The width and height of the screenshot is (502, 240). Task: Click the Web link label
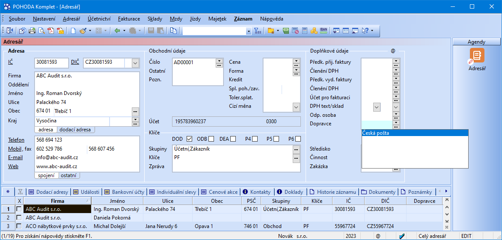point(13,166)
